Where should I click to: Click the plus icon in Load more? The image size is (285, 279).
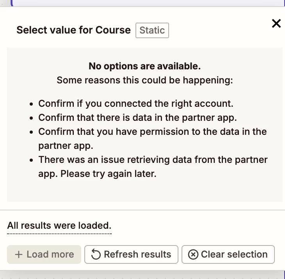pos(19,254)
